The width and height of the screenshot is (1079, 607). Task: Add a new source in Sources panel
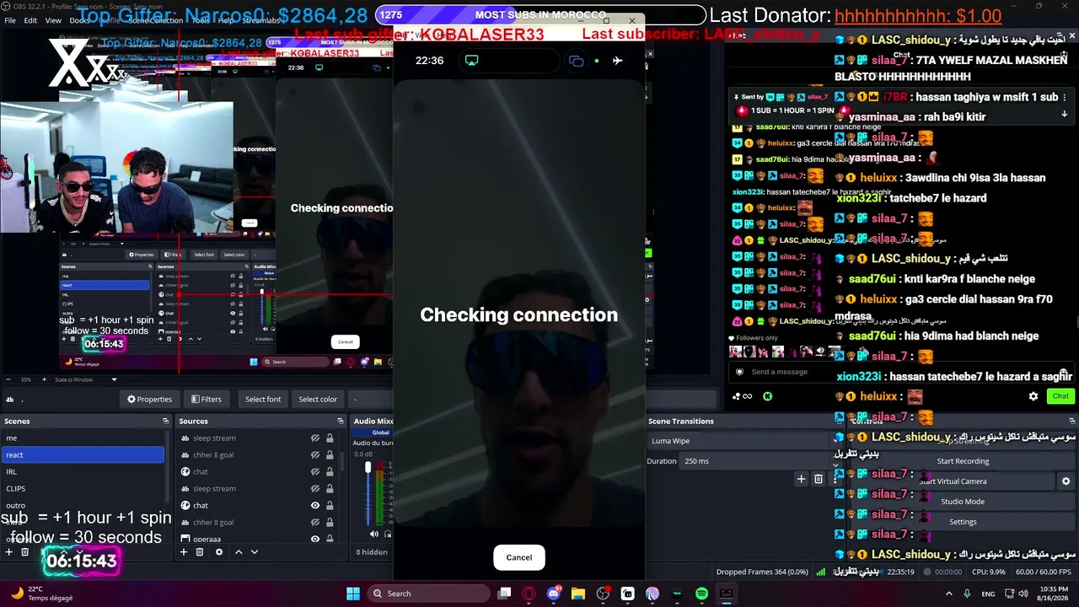tap(184, 552)
